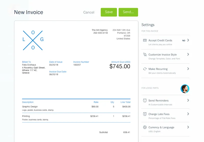Click the Make Recurring refresh icon
Viewport: 204px width, 142px height.
click(x=145, y=69)
